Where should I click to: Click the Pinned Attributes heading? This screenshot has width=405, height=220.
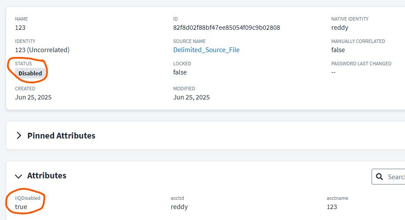(x=61, y=135)
